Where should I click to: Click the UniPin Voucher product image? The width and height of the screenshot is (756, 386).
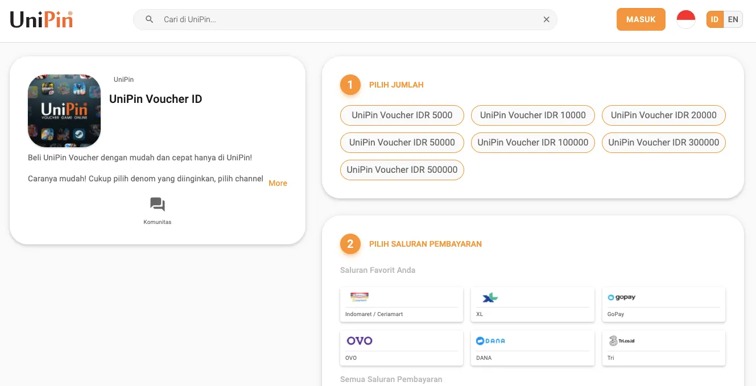(64, 111)
